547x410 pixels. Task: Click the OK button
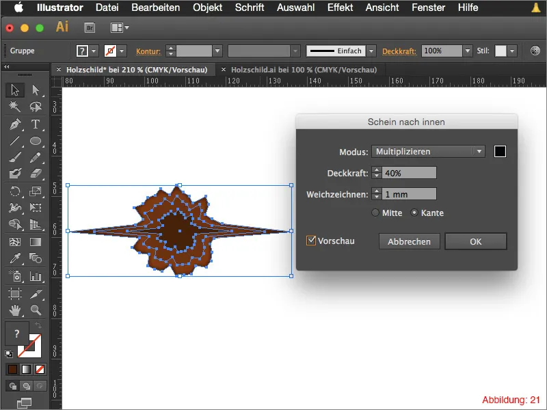point(476,241)
